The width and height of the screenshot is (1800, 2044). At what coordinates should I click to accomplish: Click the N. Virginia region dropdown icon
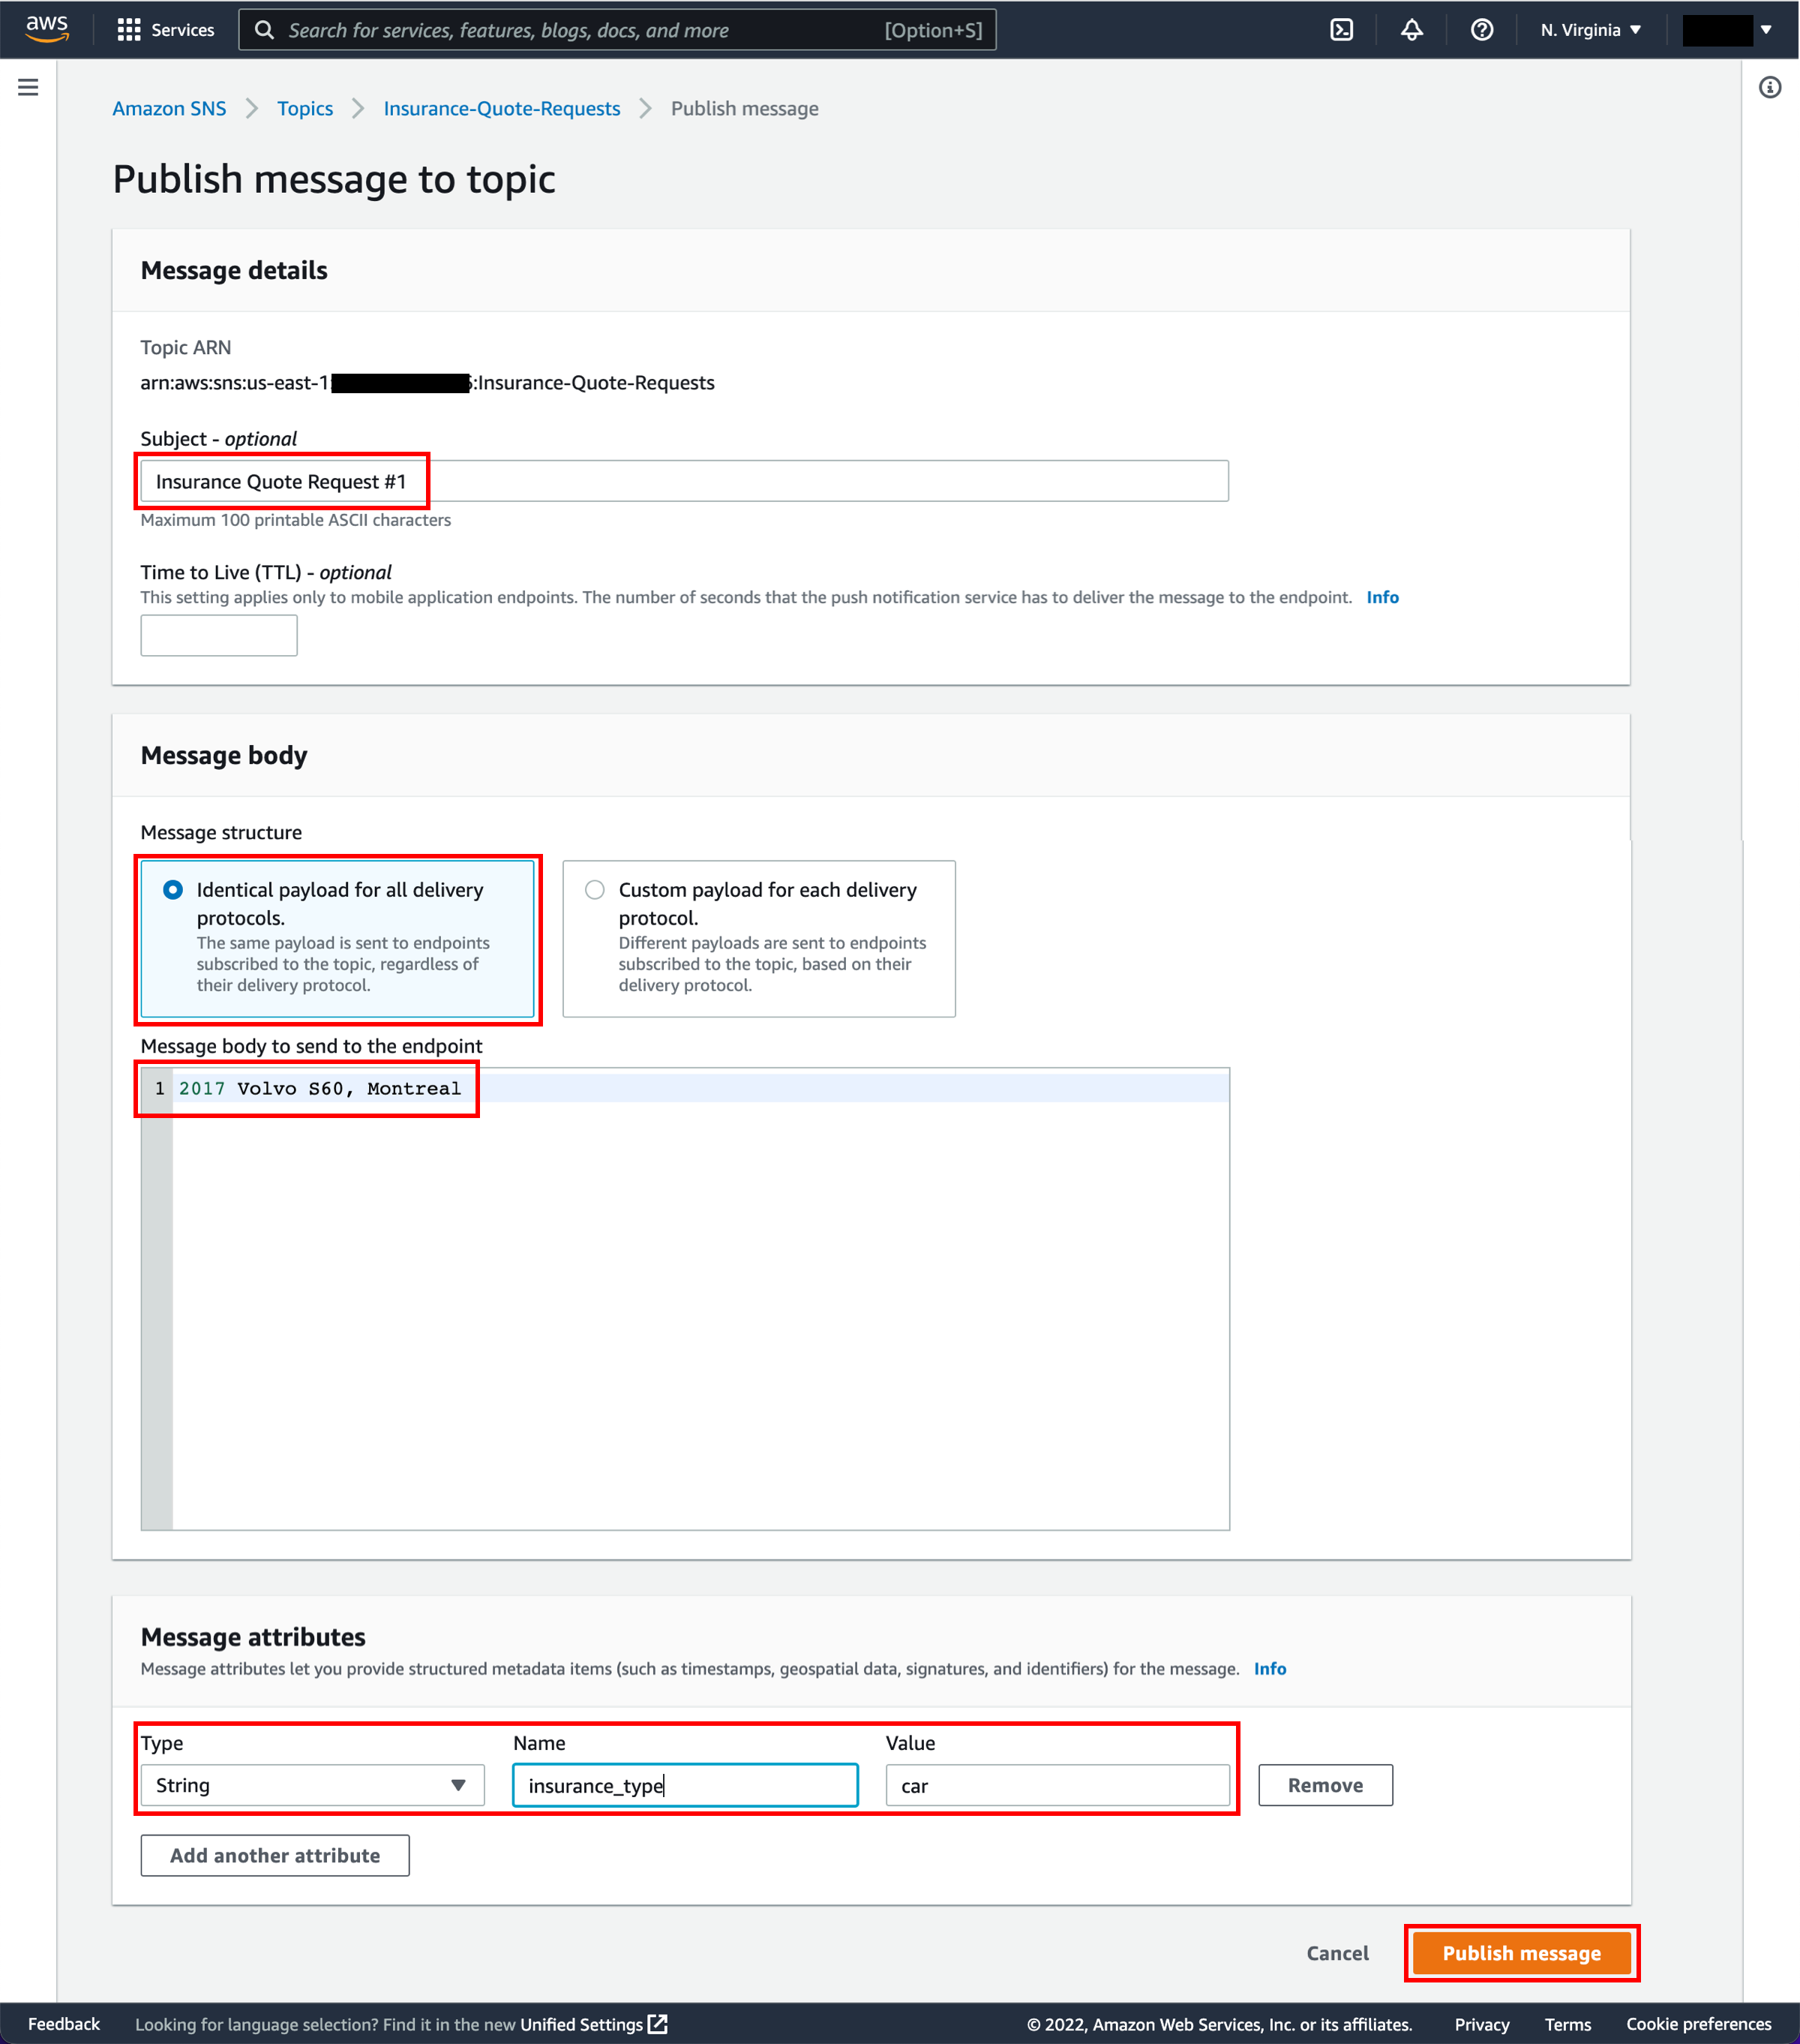point(1635,28)
